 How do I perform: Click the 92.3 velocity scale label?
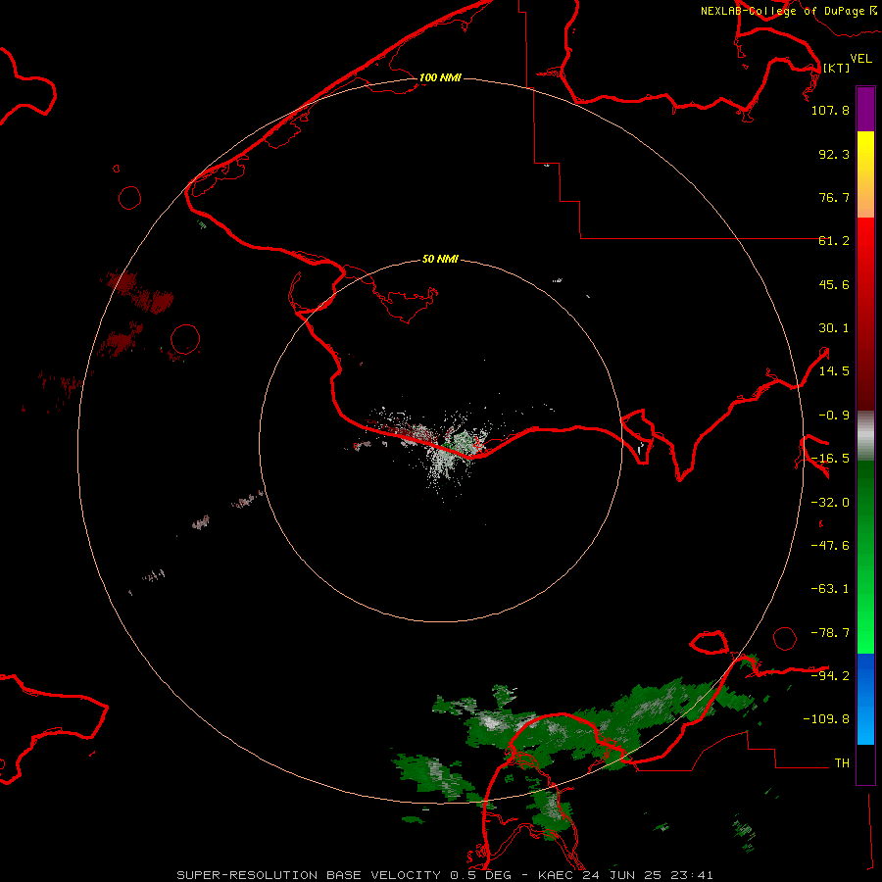pos(834,154)
